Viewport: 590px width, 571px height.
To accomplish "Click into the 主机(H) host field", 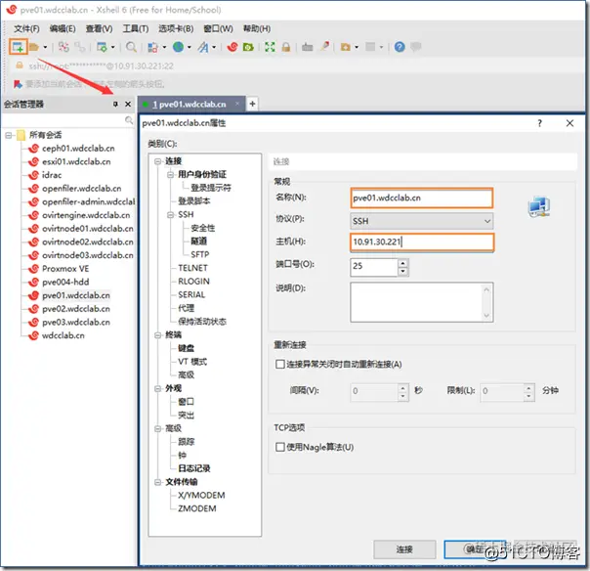I will click(421, 242).
